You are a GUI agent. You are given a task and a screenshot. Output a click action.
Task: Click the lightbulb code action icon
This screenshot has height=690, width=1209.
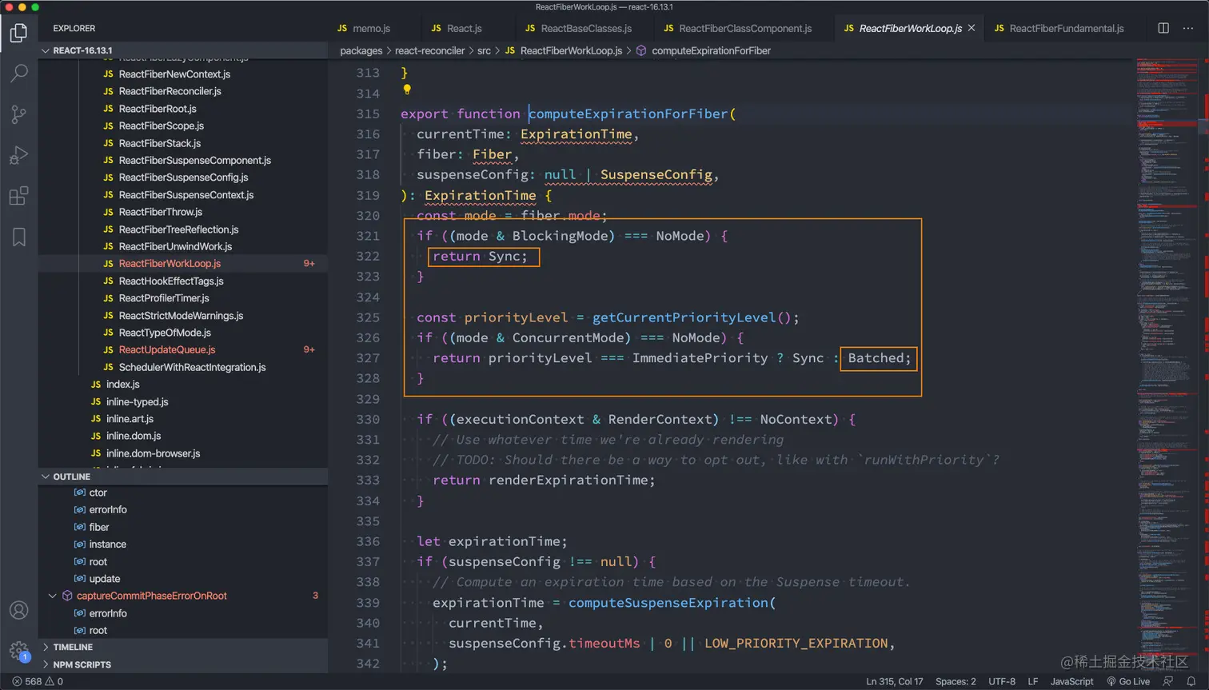(407, 90)
